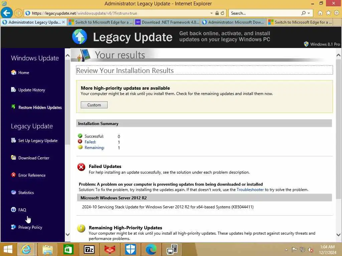Click the FAQ question mark icon
Screen dimensions: 342x256
coord(13,209)
